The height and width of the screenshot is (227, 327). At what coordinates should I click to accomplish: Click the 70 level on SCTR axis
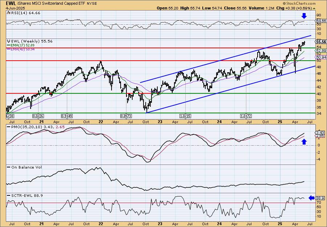(319, 202)
